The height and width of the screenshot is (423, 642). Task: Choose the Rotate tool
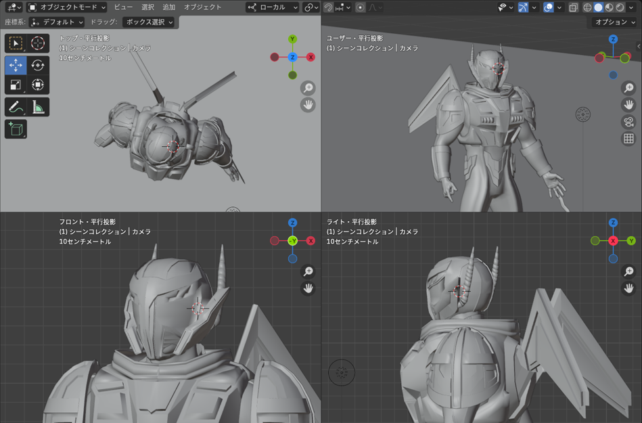point(38,65)
